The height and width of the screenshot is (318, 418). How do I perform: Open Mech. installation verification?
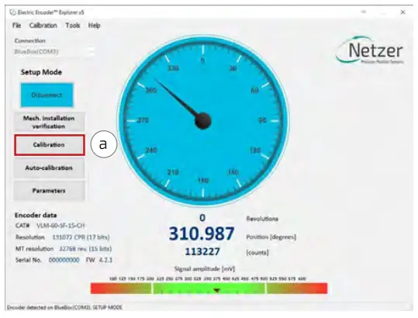[x=49, y=122]
